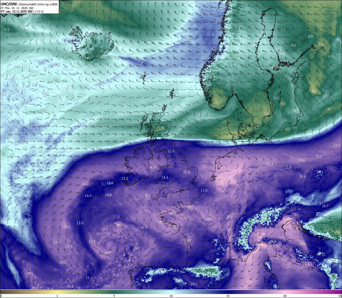342x298 pixels.
Task: Click the 13.8 value southeast of Iceland
Action: tap(139, 63)
